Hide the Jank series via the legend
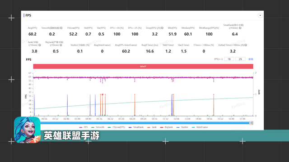This screenshot has height=162, width=289. pyautogui.click(x=152, y=127)
